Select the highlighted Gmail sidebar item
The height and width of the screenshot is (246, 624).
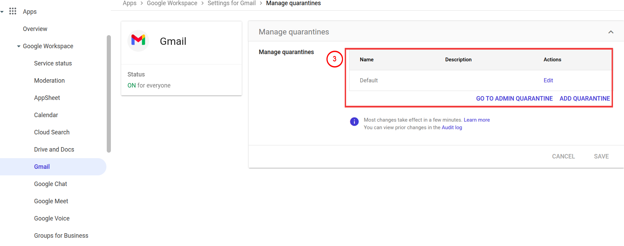(x=53, y=167)
